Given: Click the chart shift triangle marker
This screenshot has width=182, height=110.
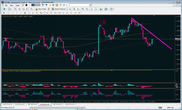Looking at the screenshot, I should (x=154, y=16).
